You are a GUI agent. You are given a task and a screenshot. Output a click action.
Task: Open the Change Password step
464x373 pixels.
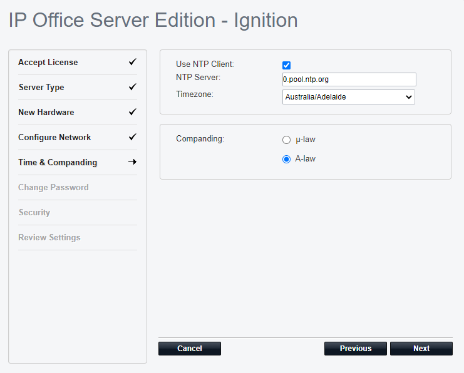coord(53,188)
